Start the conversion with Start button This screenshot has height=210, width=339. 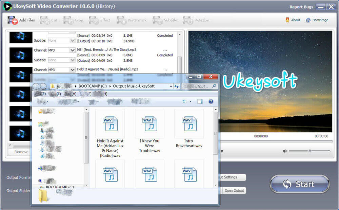[x=300, y=184]
